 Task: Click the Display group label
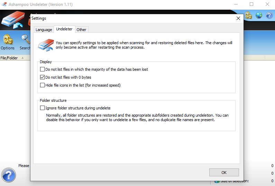click(x=46, y=62)
